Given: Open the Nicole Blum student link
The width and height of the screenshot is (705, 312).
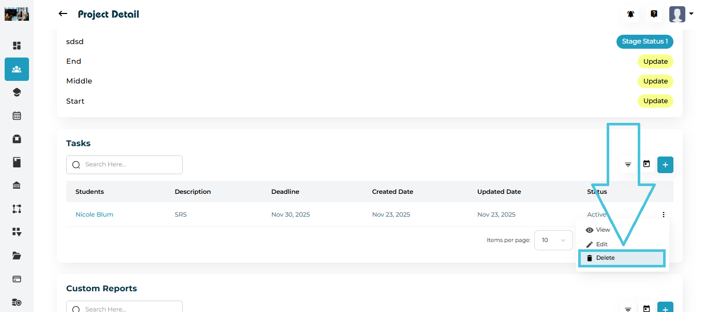Looking at the screenshot, I should coord(94,215).
